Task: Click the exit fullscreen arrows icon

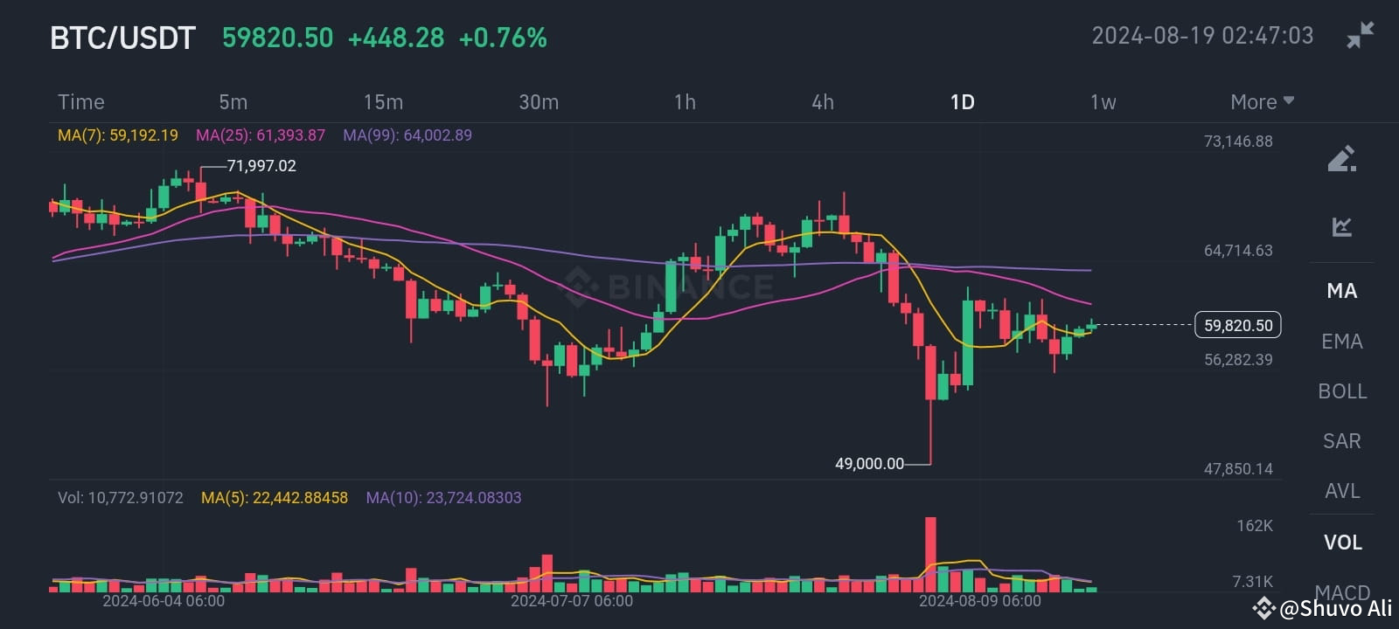Action: pos(1361,35)
